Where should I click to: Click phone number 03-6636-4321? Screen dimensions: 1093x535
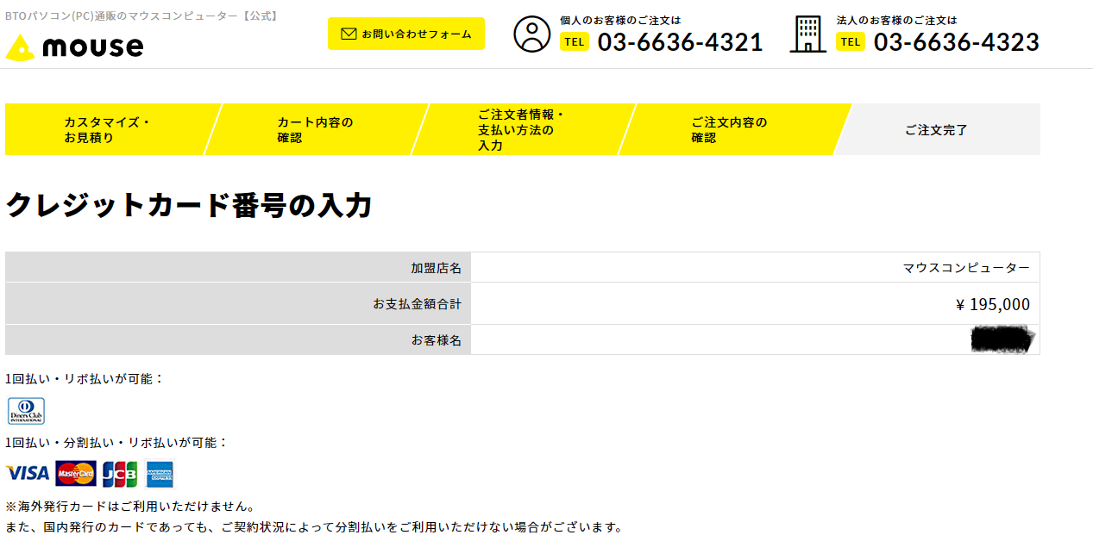point(680,42)
